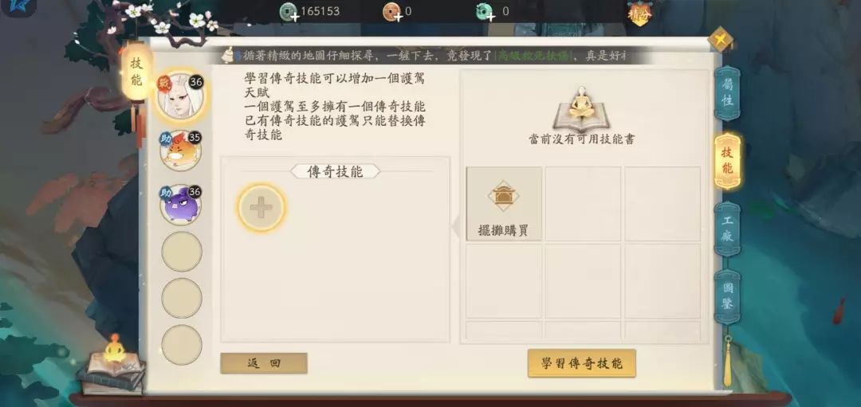Select the empty skill book slot beside 擺攤購買
The height and width of the screenshot is (407, 861).
(583, 204)
